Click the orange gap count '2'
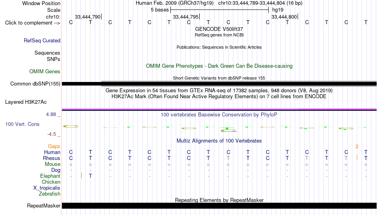The image size is (377, 215). pyautogui.click(x=357, y=147)
